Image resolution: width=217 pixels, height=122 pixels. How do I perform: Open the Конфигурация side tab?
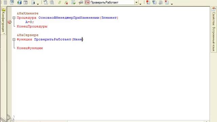[3, 21]
